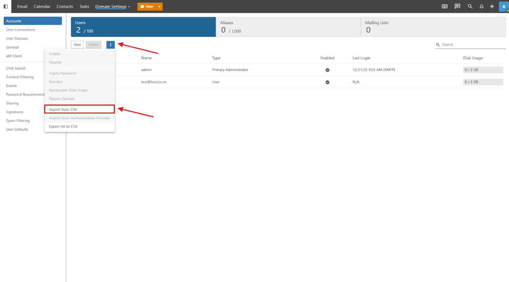Open the user avatar A menu

504,6
